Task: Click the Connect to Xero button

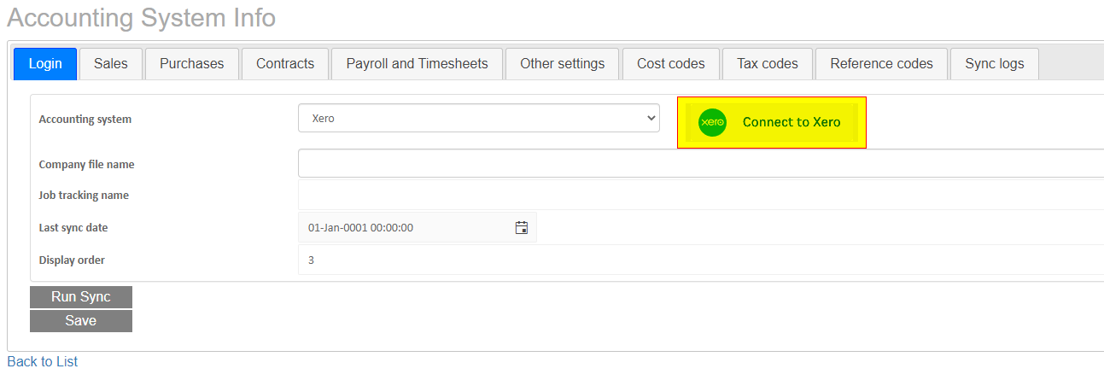Action: pyautogui.click(x=772, y=122)
